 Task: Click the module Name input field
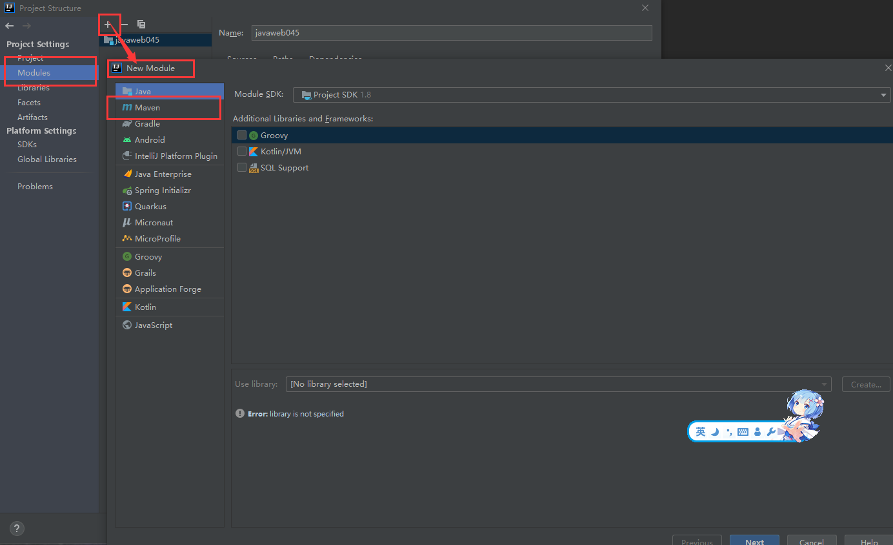pyautogui.click(x=452, y=32)
